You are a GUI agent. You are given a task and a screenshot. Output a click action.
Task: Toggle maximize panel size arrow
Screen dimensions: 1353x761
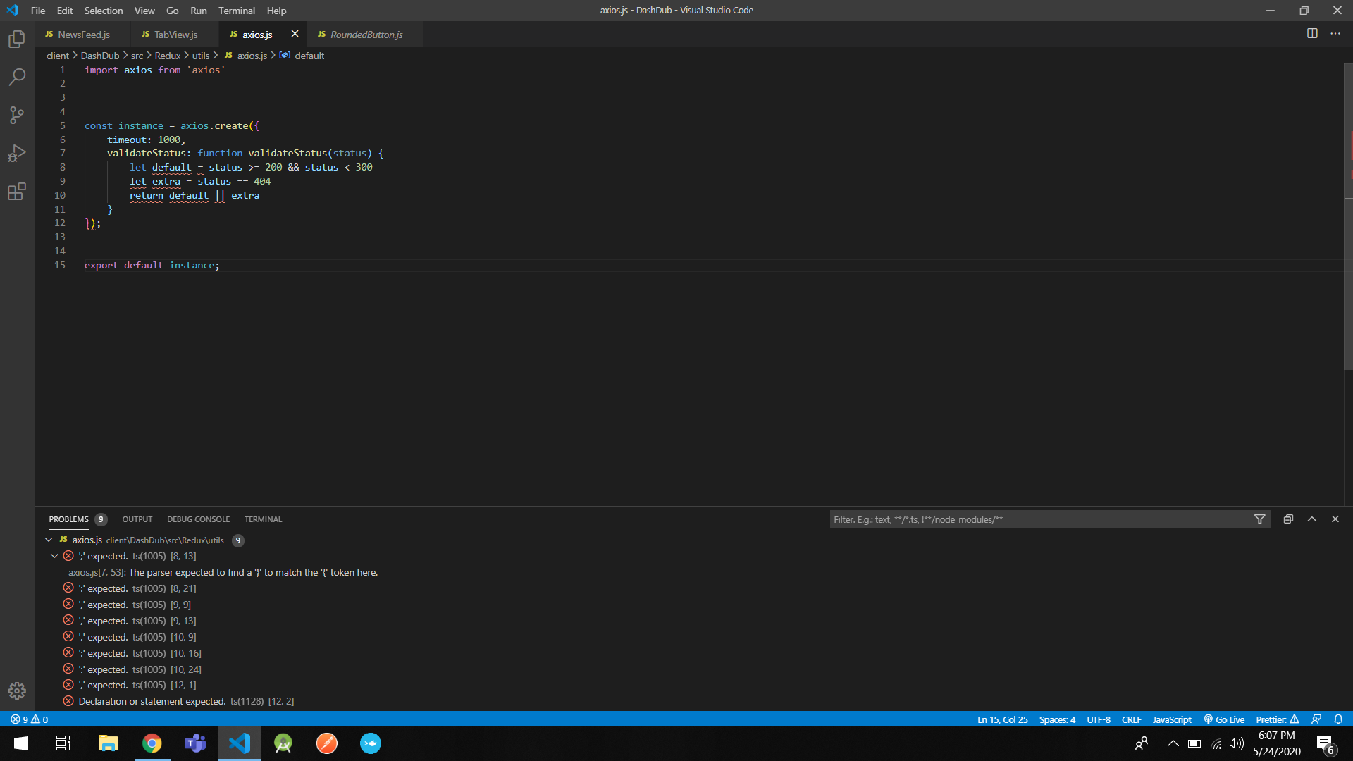point(1311,519)
